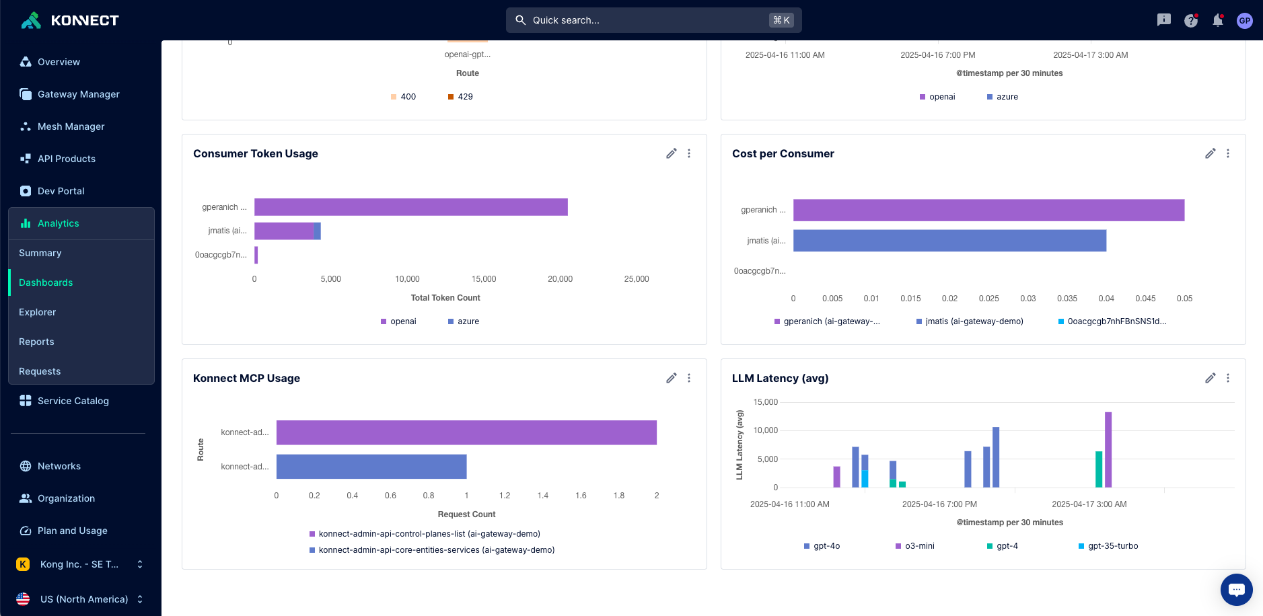The image size is (1263, 616).
Task: Open the notifications bell
Action: click(1217, 21)
